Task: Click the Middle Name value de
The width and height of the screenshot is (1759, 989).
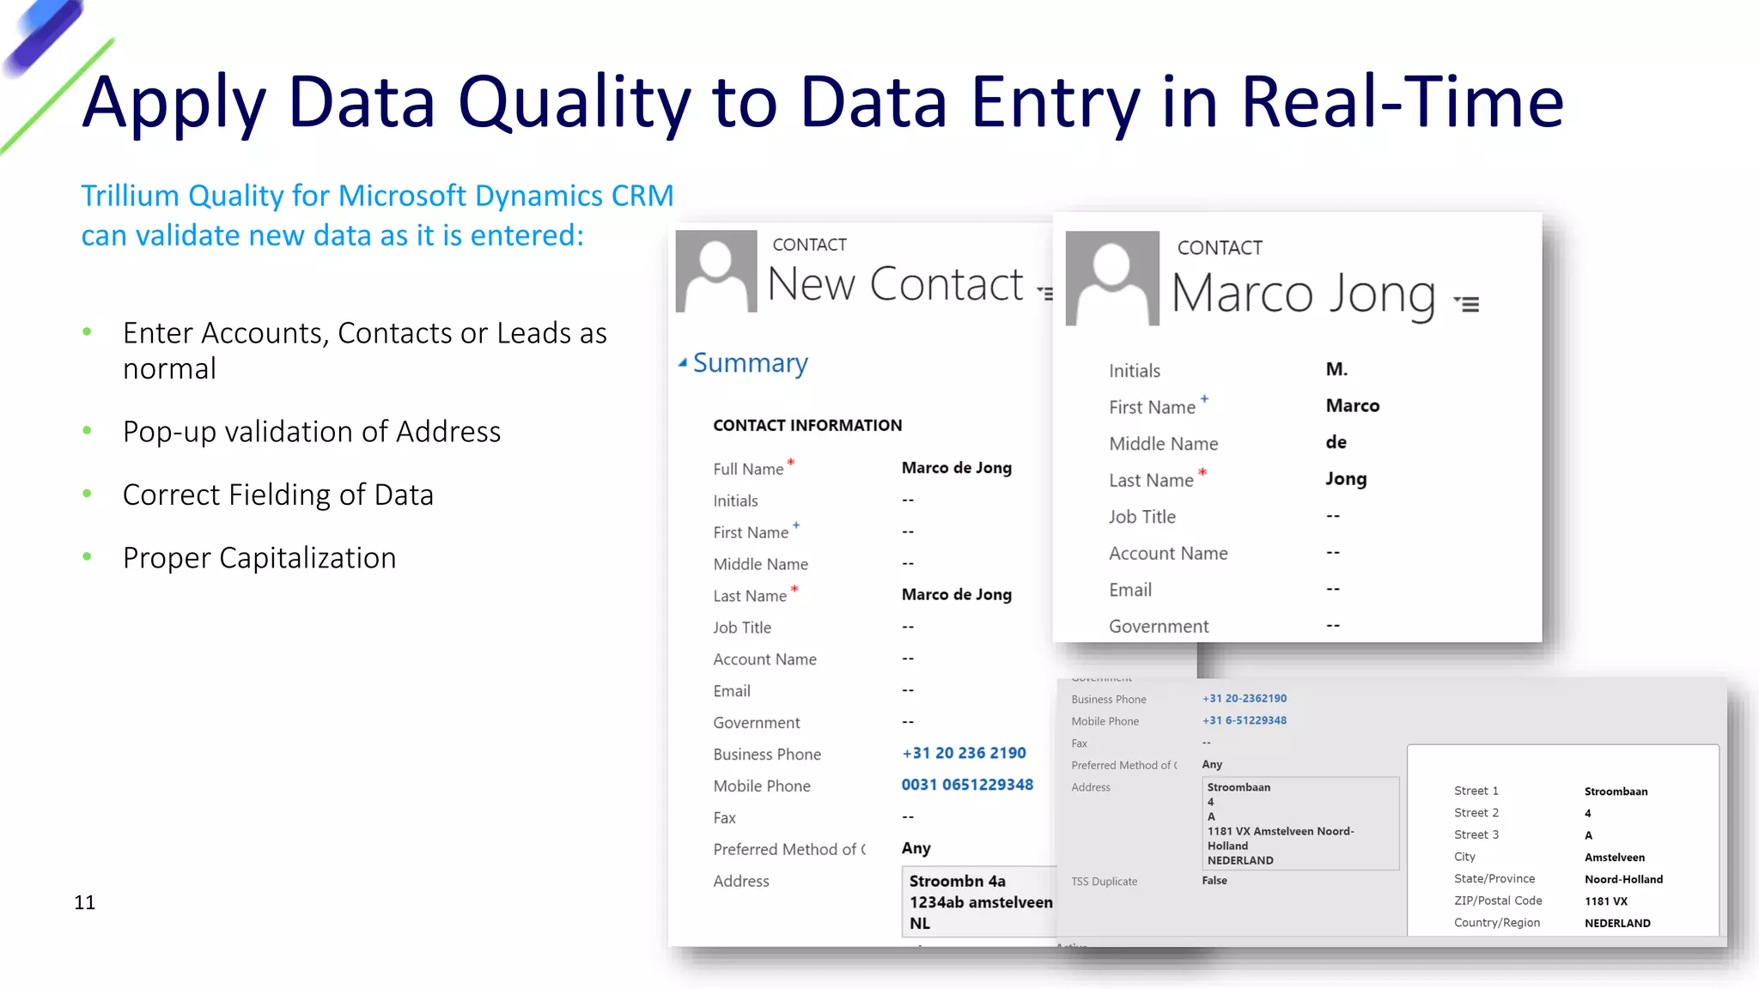Action: point(1336,442)
